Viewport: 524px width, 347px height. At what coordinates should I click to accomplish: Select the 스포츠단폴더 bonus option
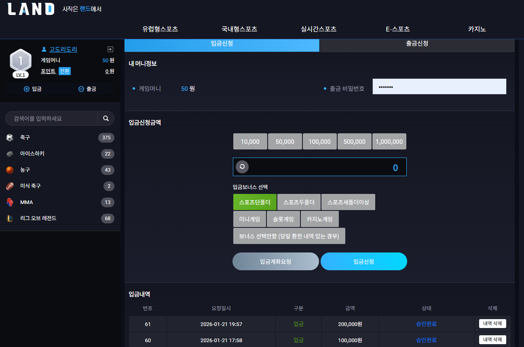(x=254, y=202)
